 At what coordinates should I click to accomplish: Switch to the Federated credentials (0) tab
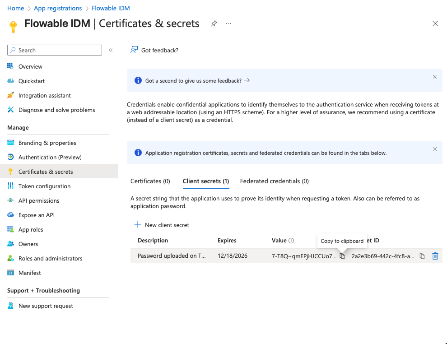[274, 181]
